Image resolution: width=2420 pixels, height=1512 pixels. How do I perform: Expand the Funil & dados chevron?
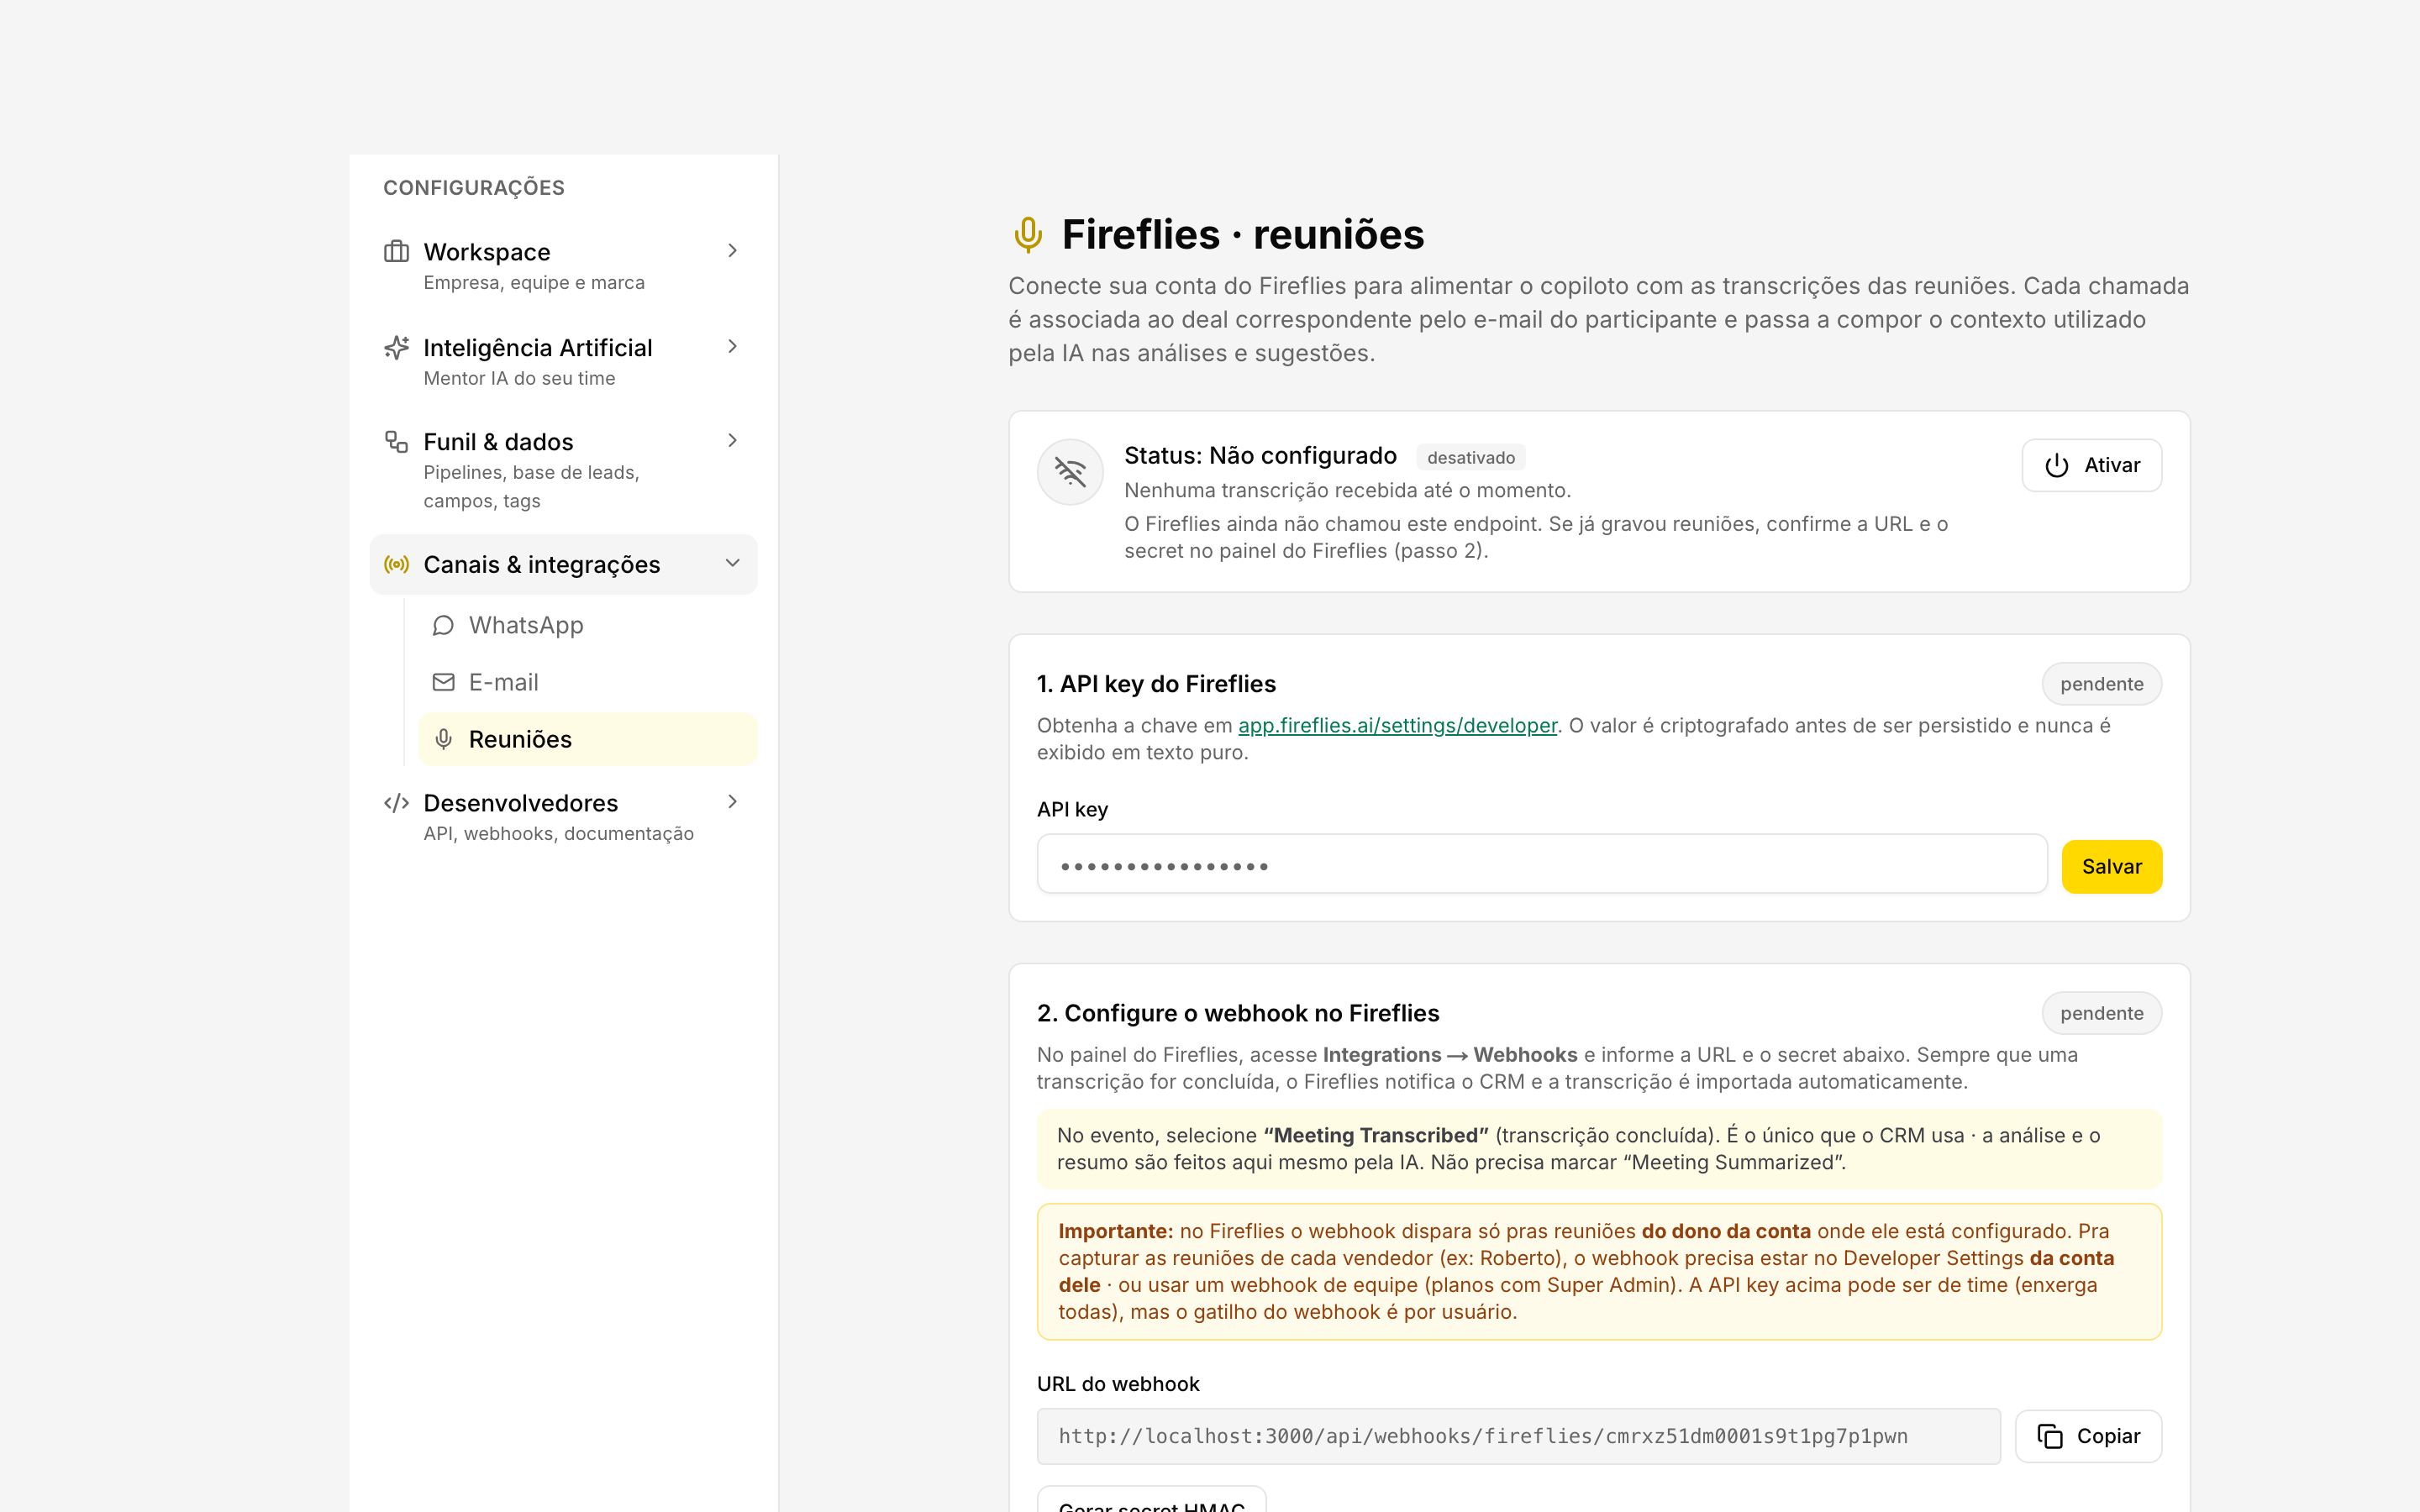[732, 440]
